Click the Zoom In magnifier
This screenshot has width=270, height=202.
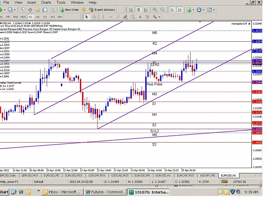click(x=155, y=10)
